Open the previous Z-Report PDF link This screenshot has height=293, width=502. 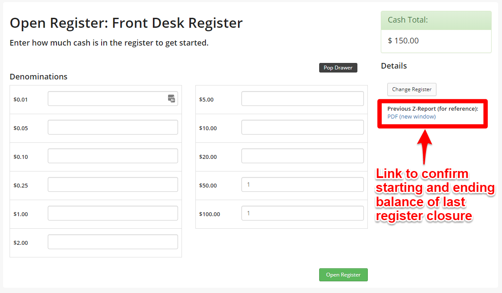pos(411,116)
